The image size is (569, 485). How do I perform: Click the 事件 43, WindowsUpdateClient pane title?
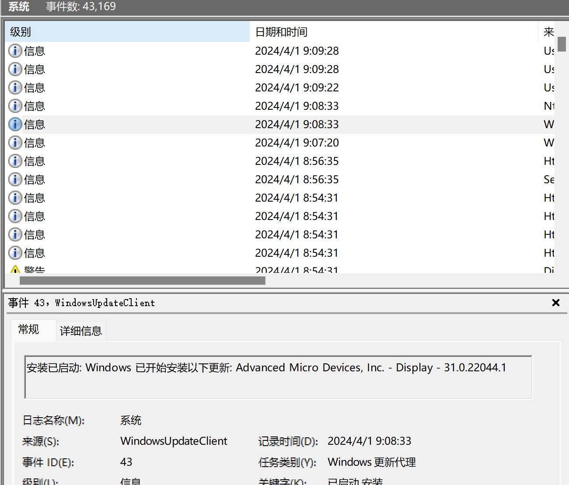[81, 303]
